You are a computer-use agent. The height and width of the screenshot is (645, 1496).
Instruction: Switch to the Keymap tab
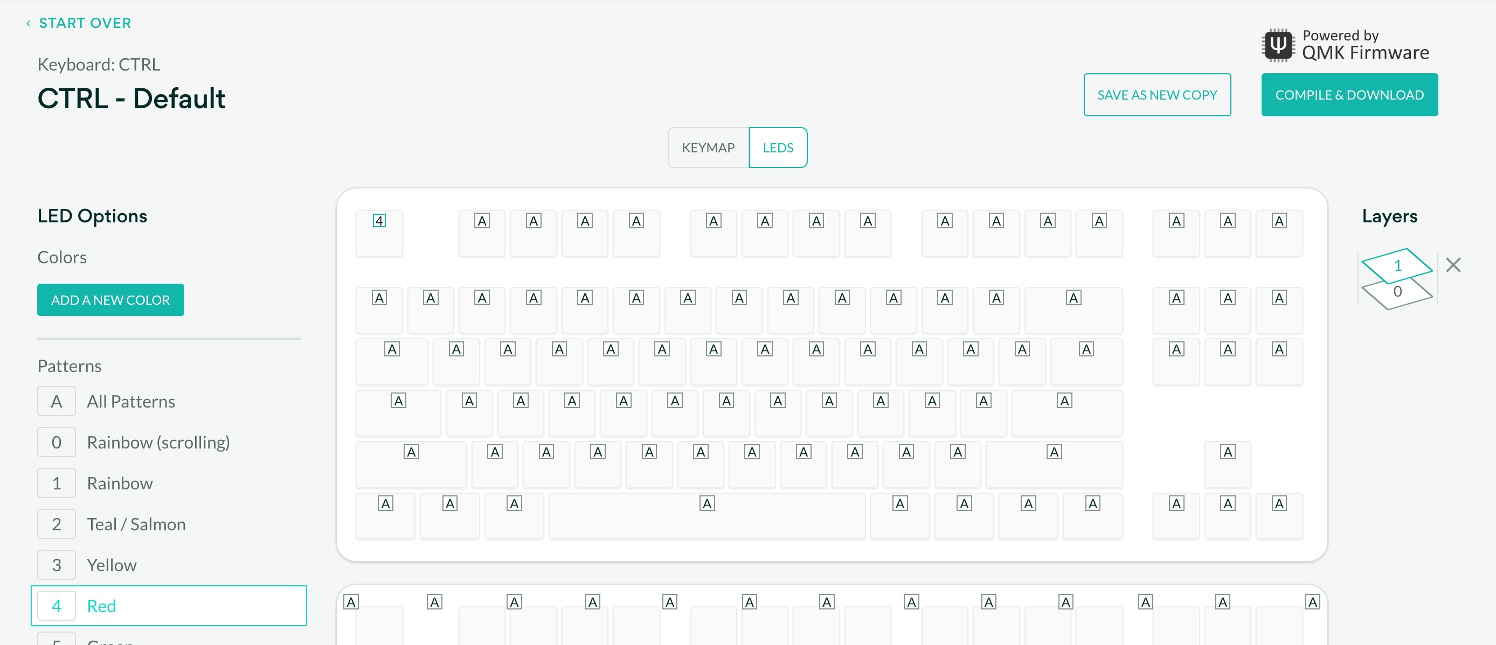coord(708,148)
